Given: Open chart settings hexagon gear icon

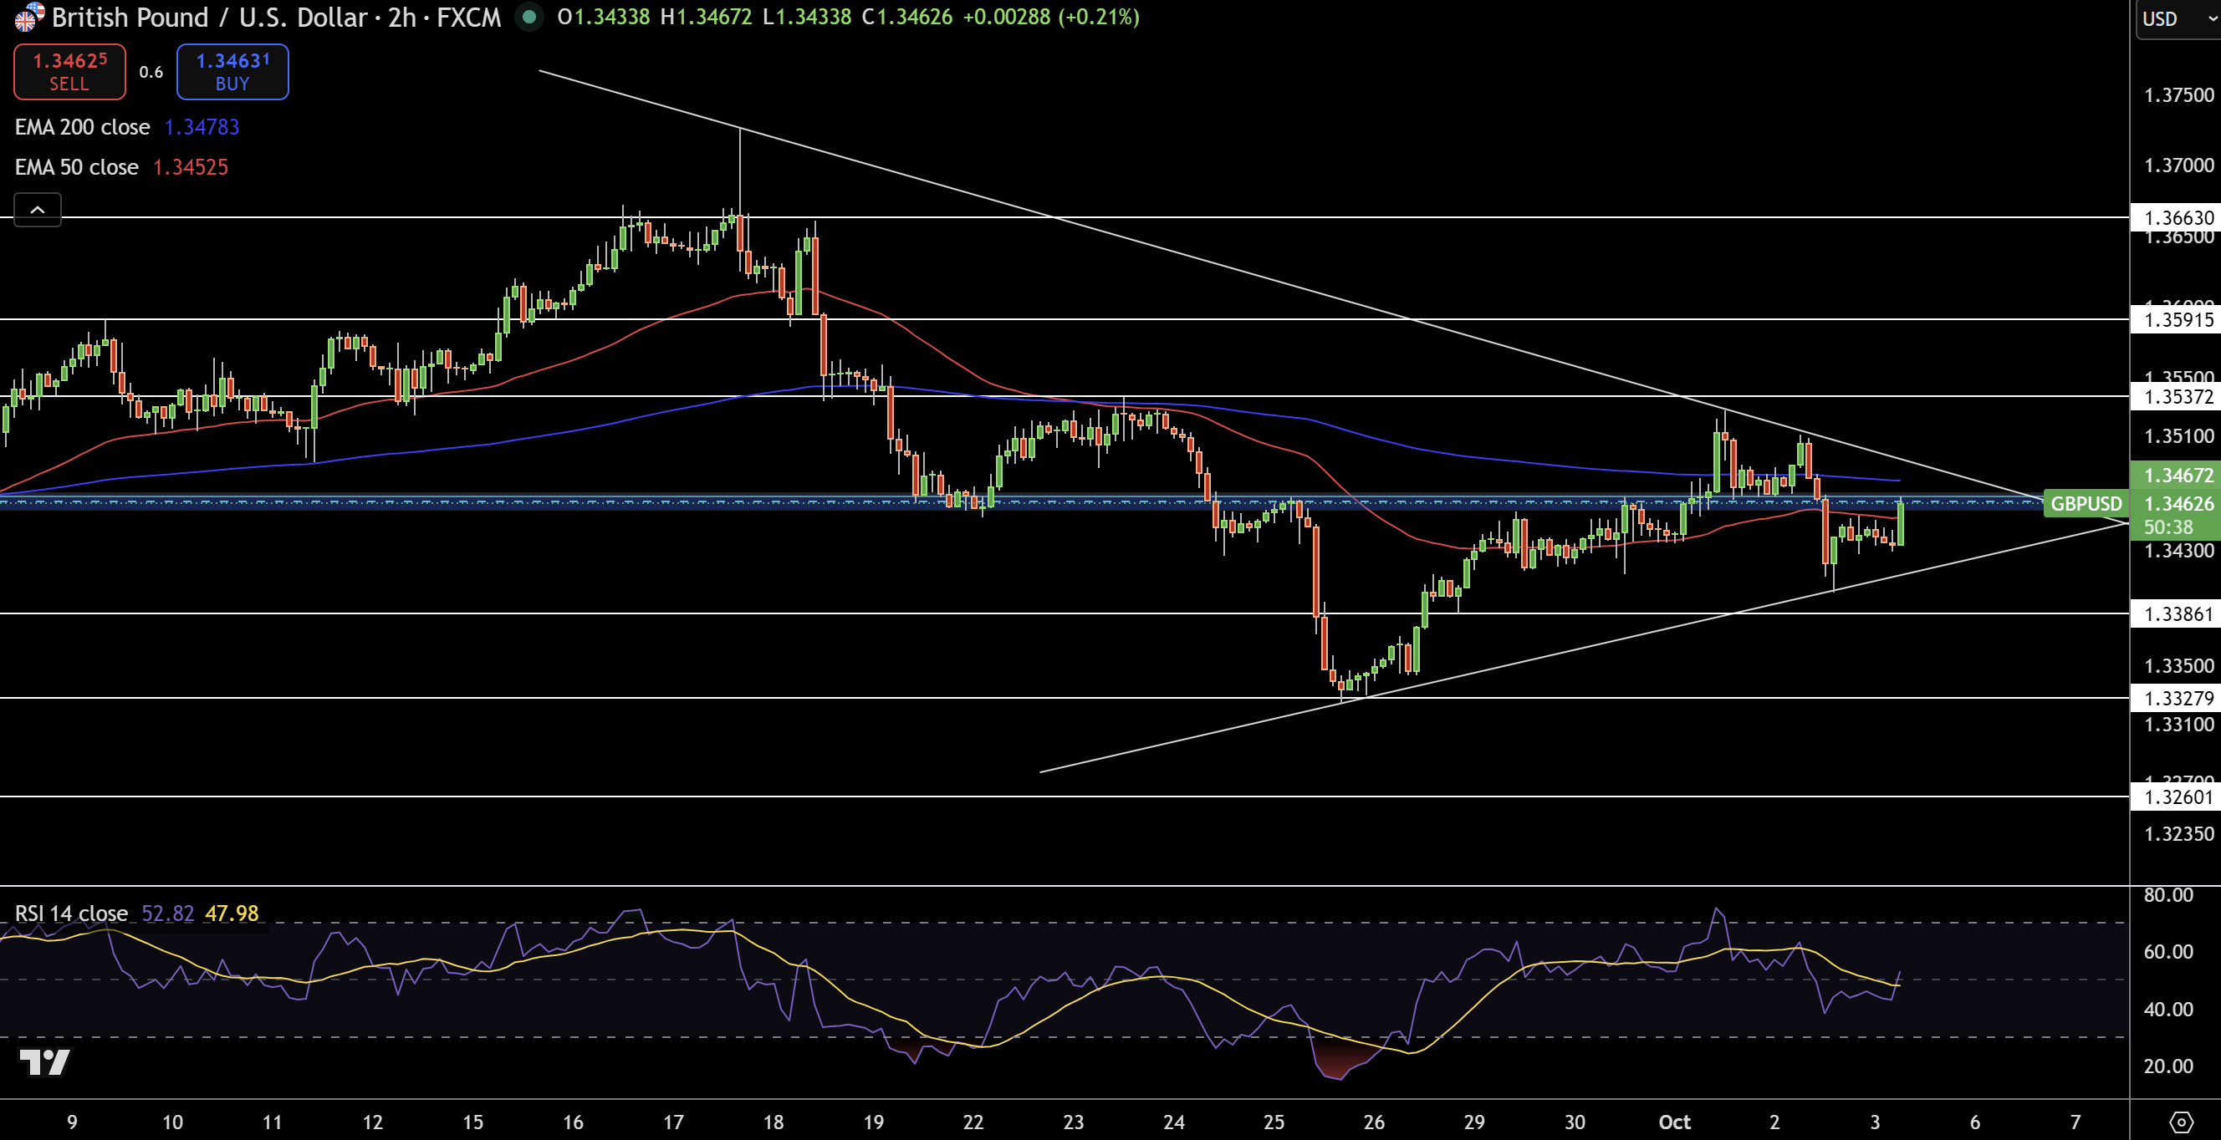Looking at the screenshot, I should [2181, 1122].
